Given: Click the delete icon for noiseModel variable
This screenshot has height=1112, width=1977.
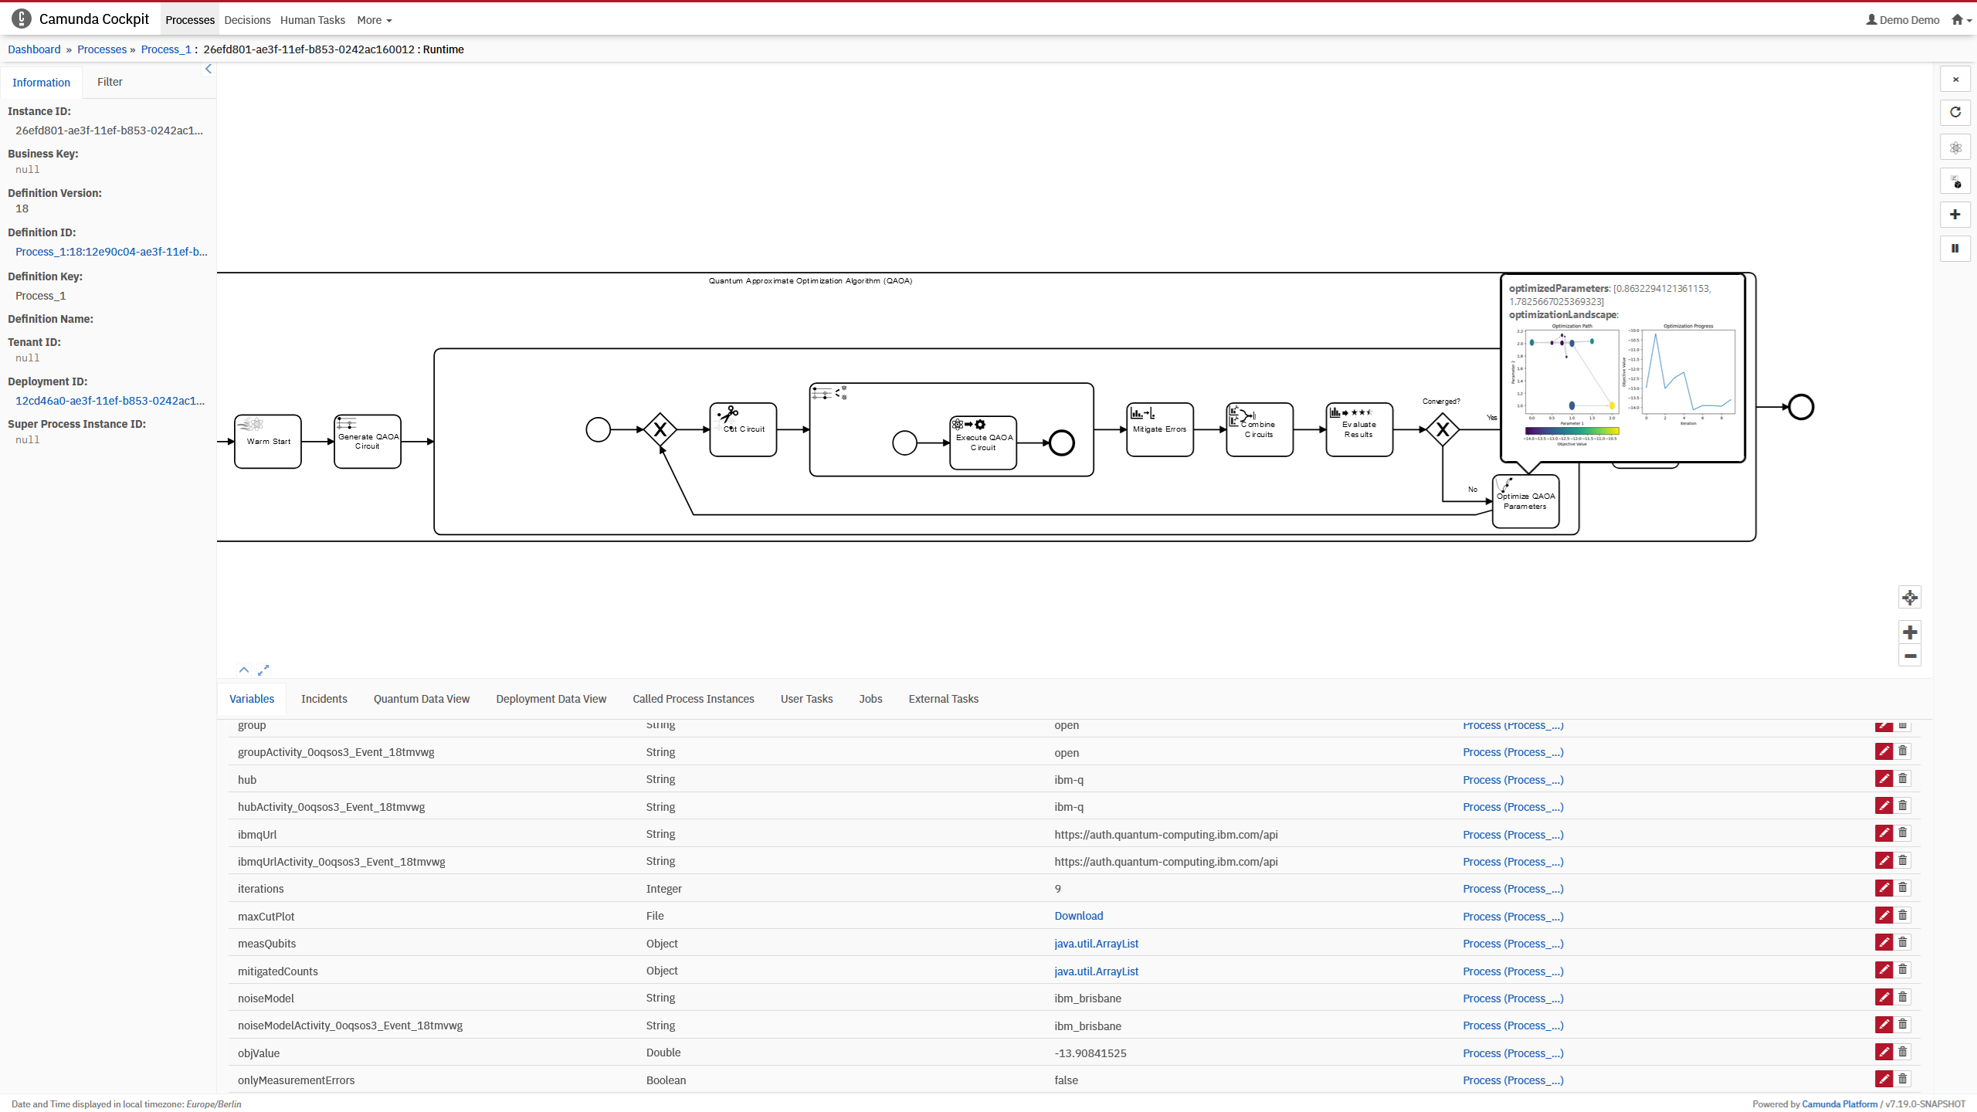Looking at the screenshot, I should click(1902, 998).
